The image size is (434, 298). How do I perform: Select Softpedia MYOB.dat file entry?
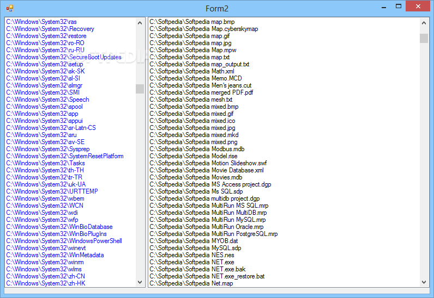tap(194, 241)
